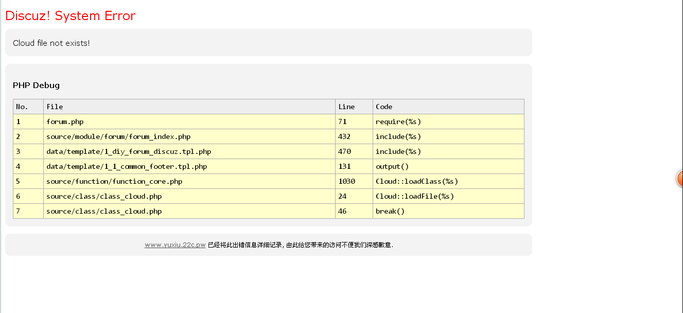Click the 'No.' column header
Image resolution: width=683 pixels, height=313 pixels.
[28, 107]
